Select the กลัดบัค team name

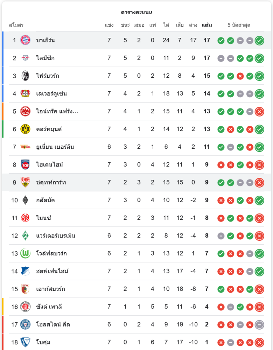pos(45,200)
